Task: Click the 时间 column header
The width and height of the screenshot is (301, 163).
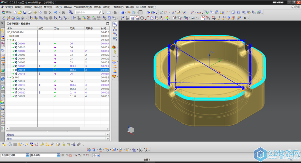Action: click(x=105, y=28)
